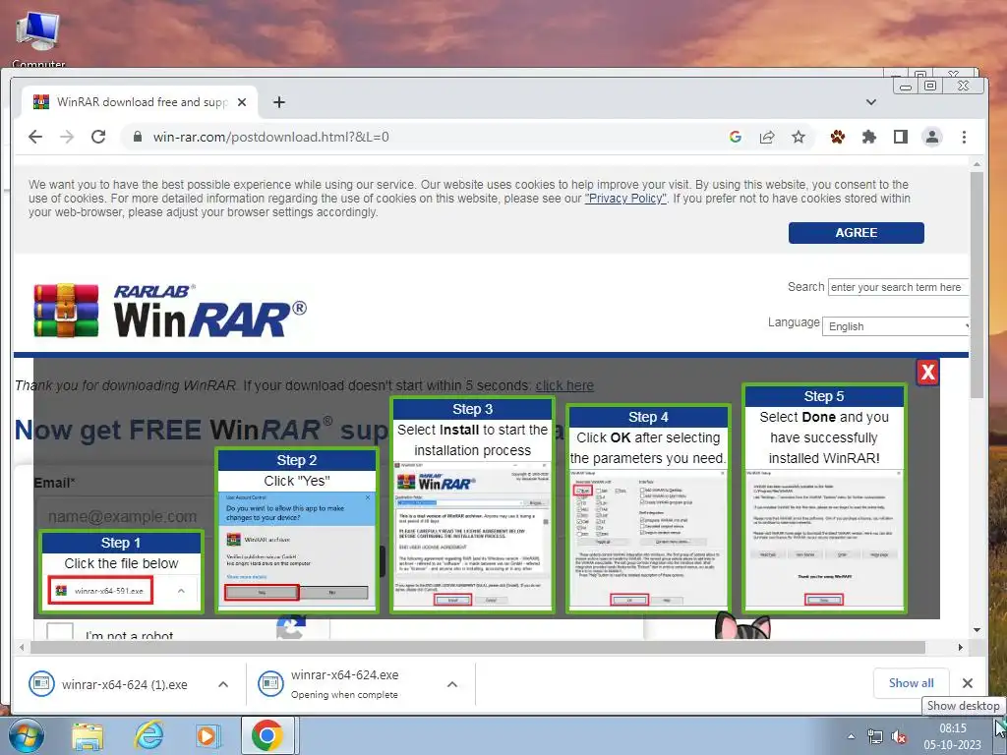Close the WinRAR download tab
This screenshot has height=755, width=1007.
pos(242,102)
